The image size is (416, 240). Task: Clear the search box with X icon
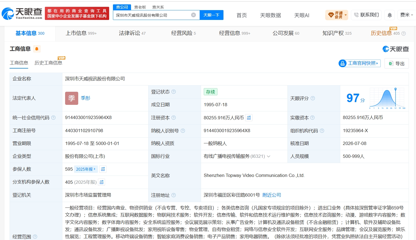coord(193,15)
